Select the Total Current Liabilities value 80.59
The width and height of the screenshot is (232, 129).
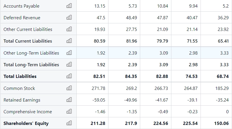[x=99, y=41]
